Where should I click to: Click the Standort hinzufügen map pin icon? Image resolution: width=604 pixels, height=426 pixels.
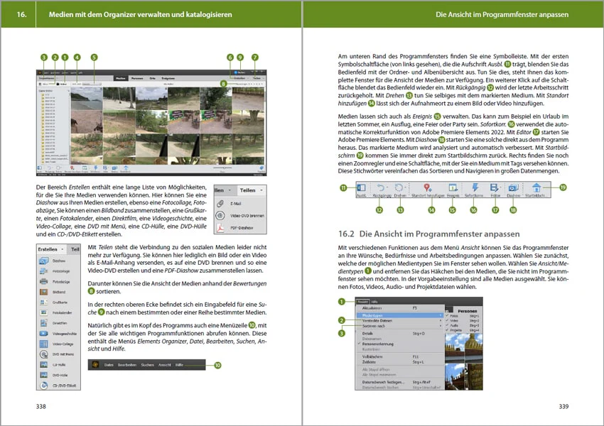click(x=427, y=187)
